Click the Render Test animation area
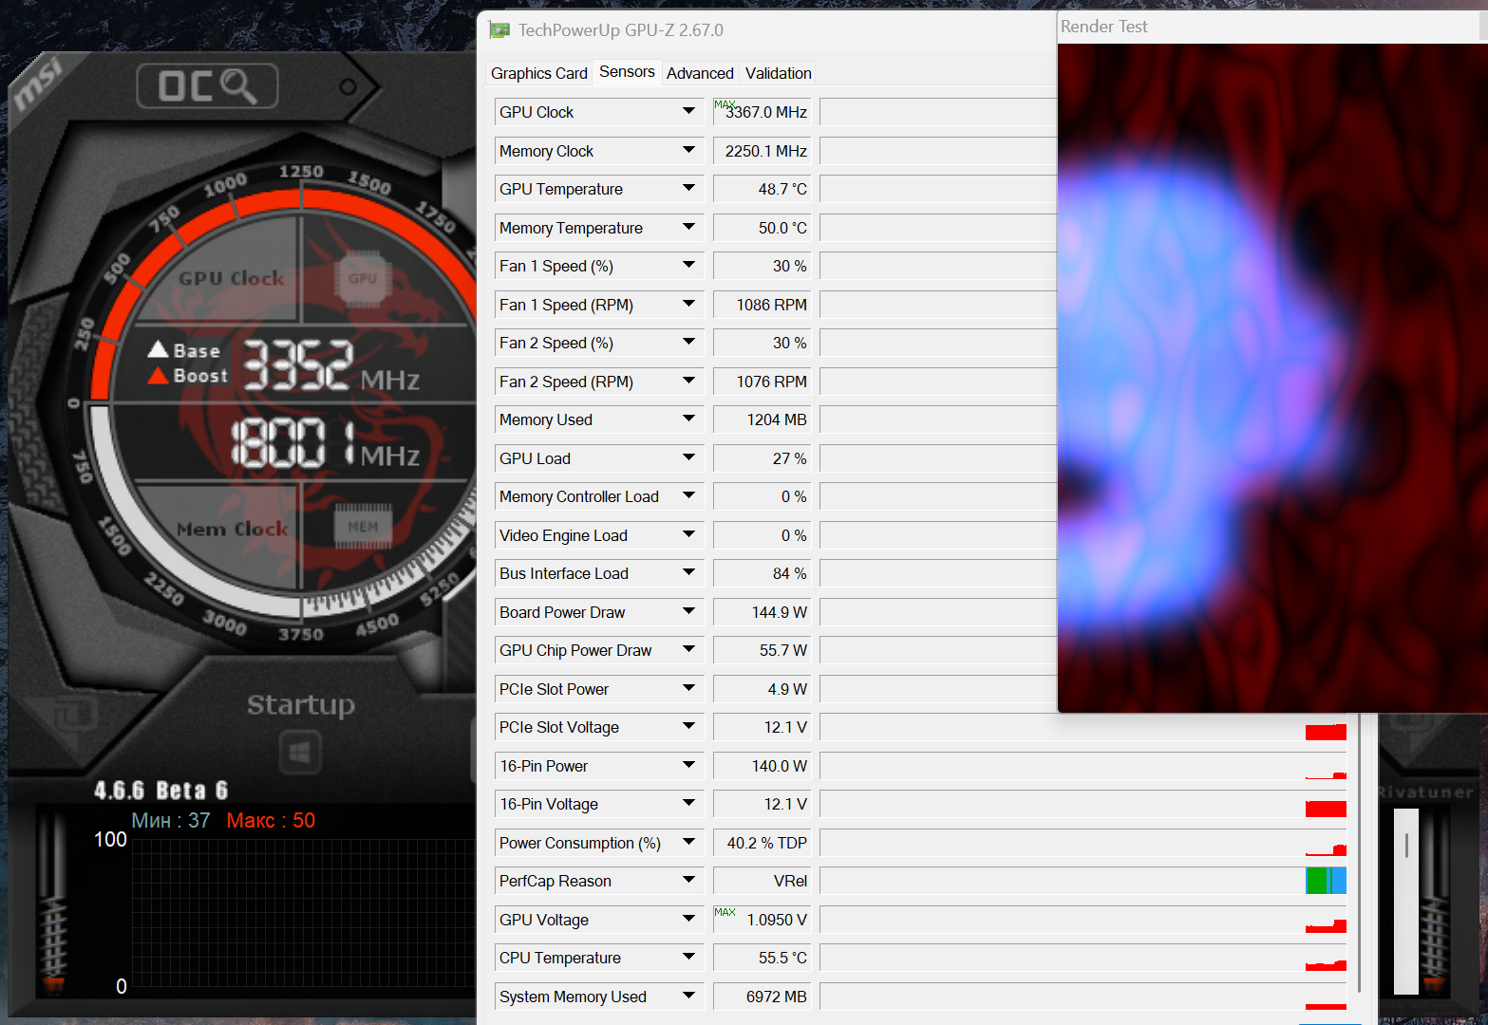This screenshot has height=1025, width=1488. click(x=1272, y=378)
